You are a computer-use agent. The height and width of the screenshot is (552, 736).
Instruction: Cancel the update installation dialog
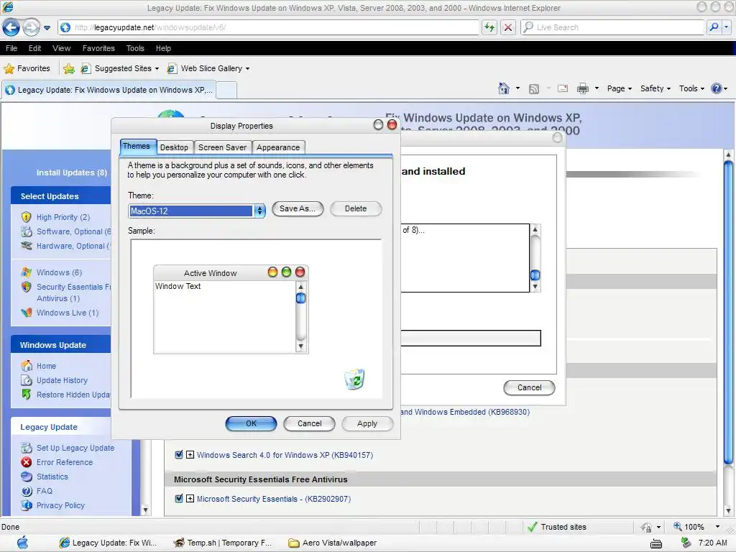[529, 387]
